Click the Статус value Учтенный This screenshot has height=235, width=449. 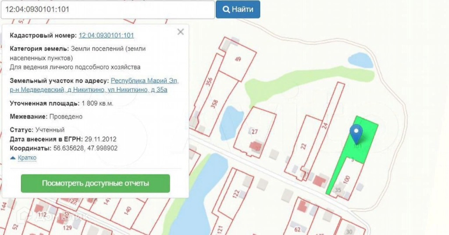(50, 130)
